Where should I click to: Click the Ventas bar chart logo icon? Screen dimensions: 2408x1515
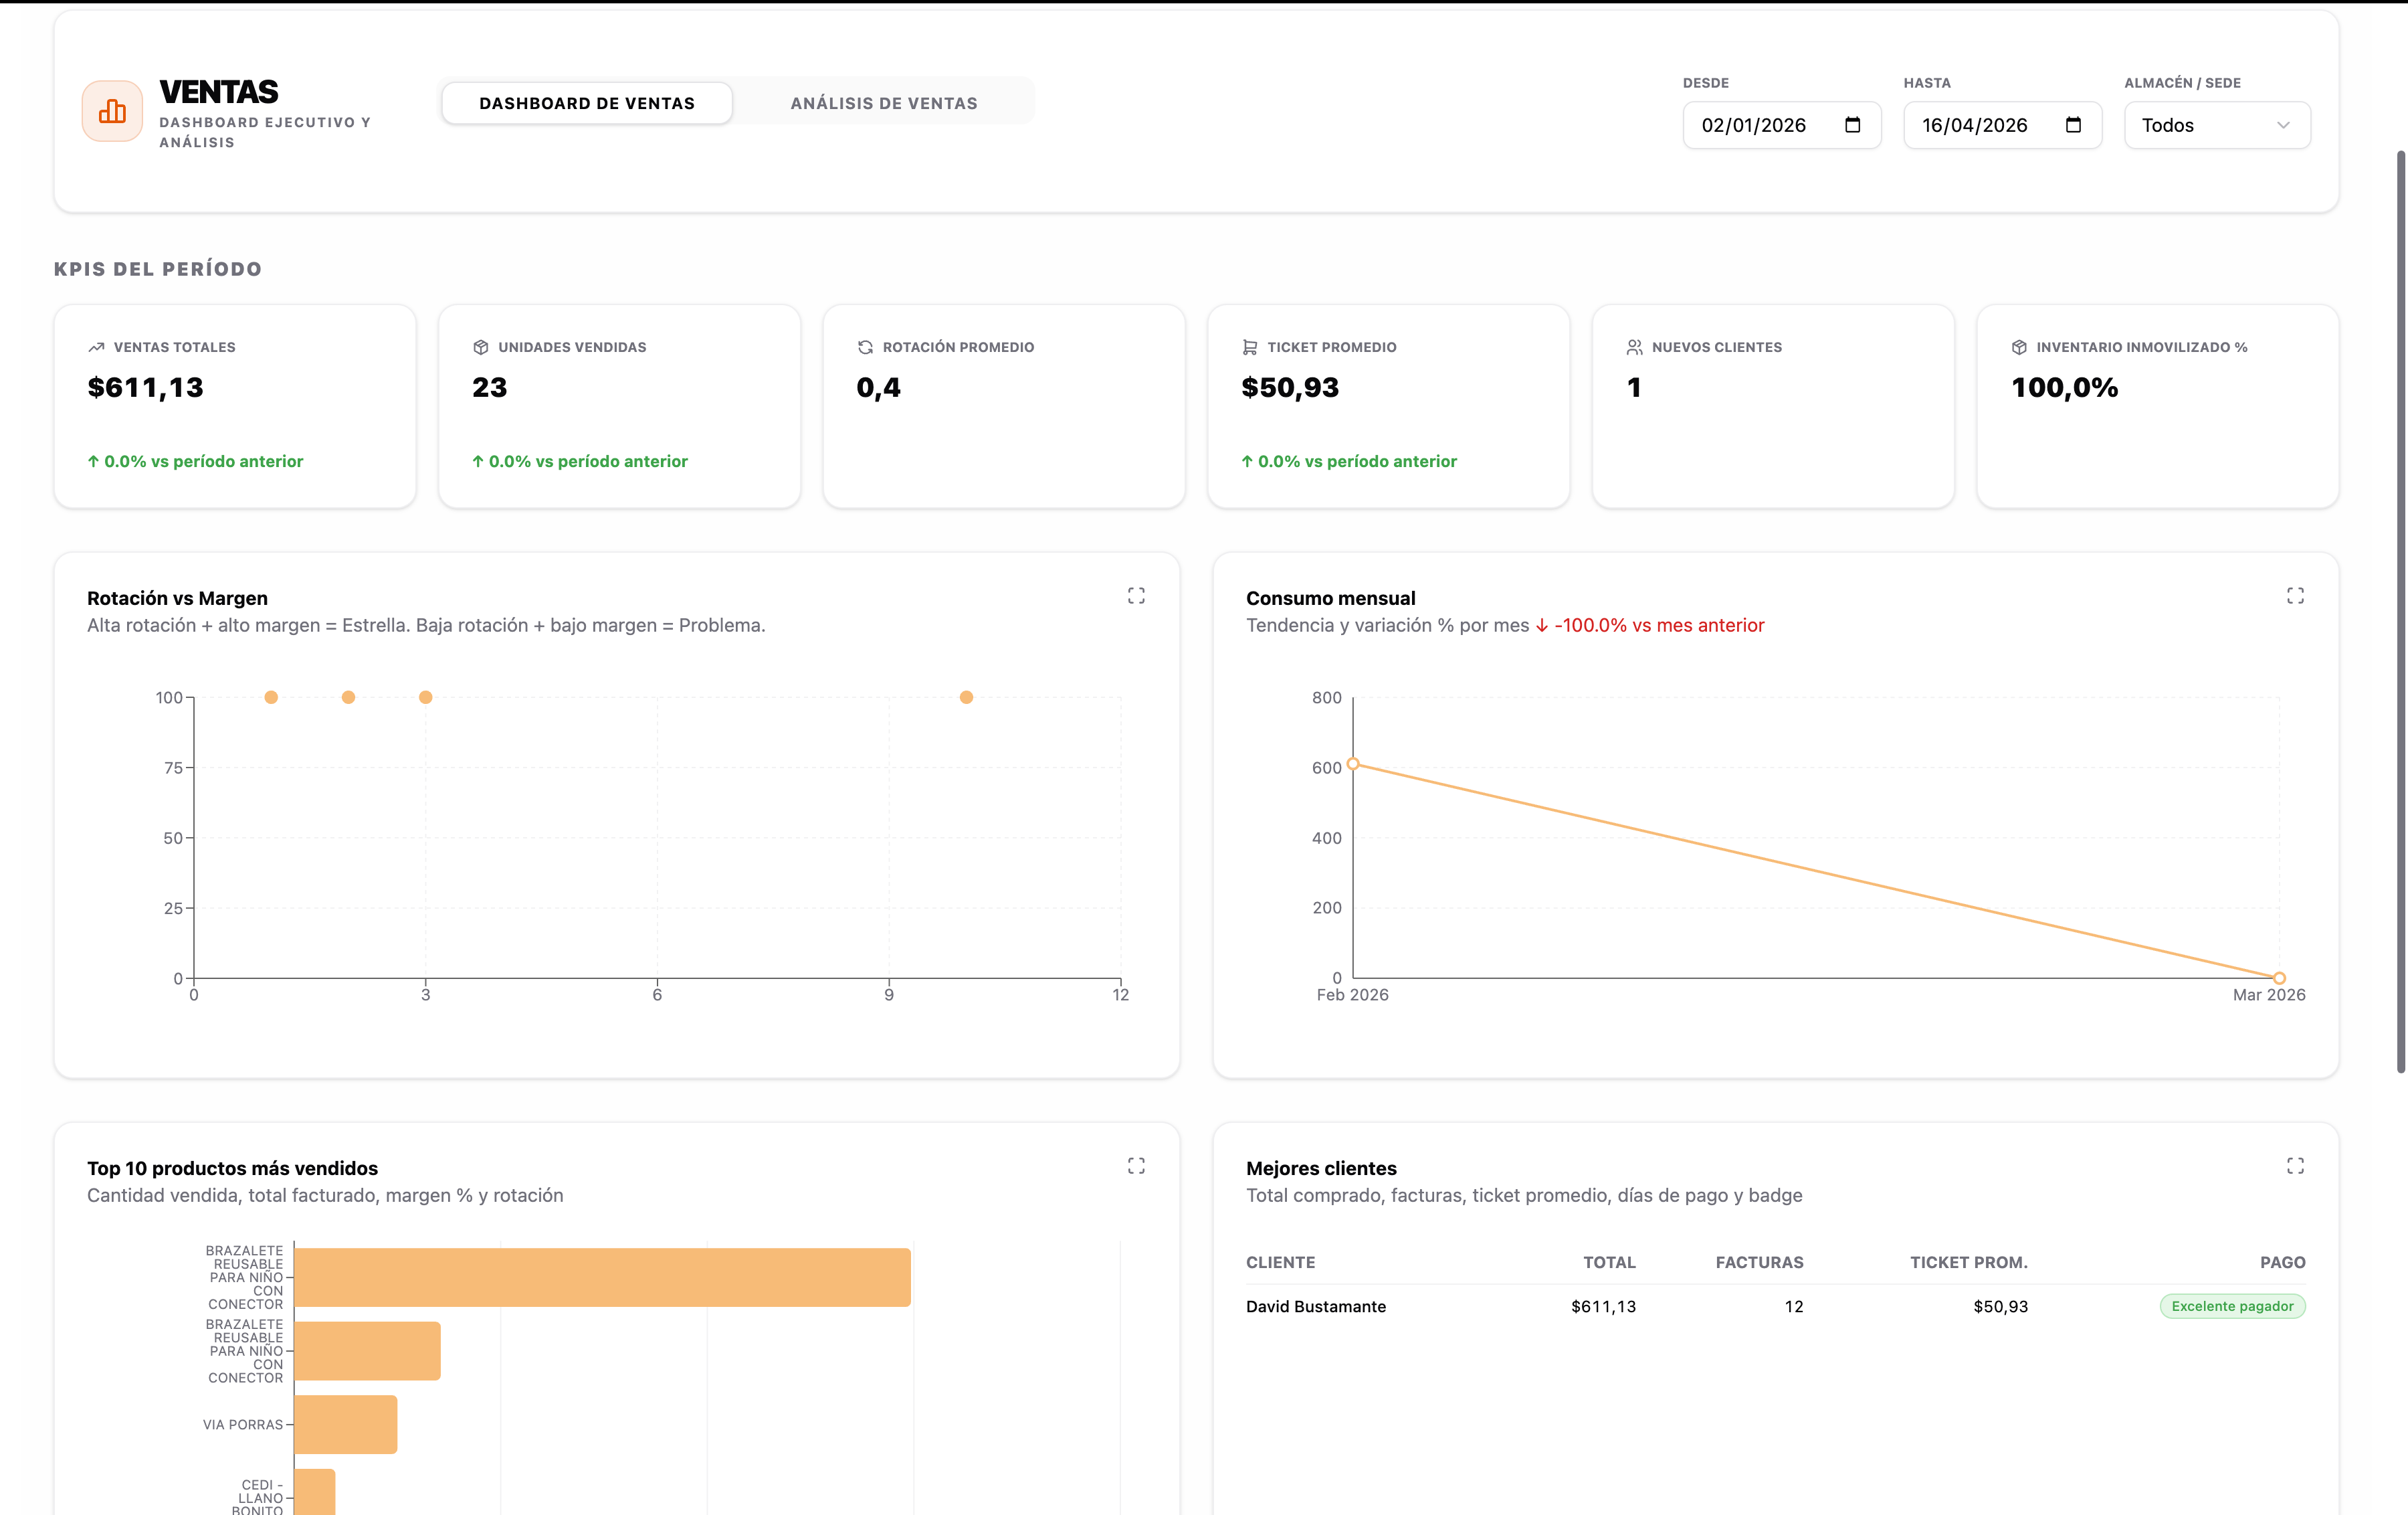tap(112, 111)
